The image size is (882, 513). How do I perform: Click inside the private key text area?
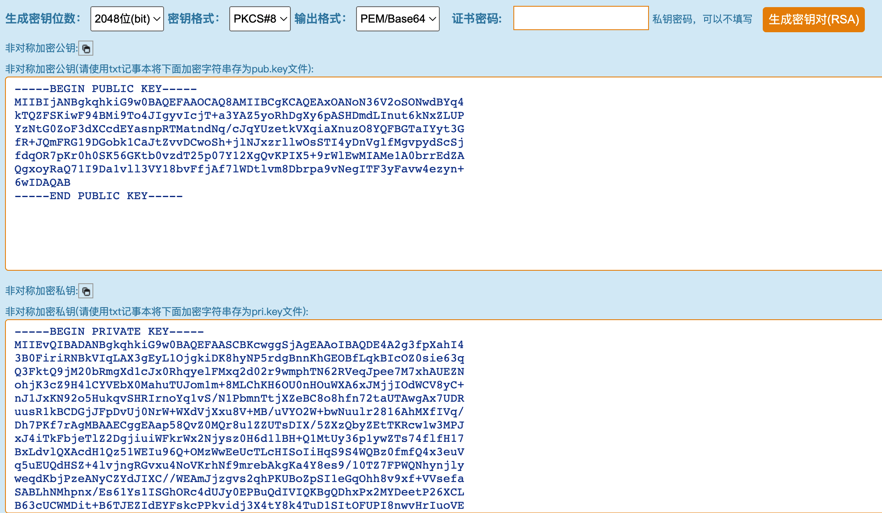(x=444, y=416)
